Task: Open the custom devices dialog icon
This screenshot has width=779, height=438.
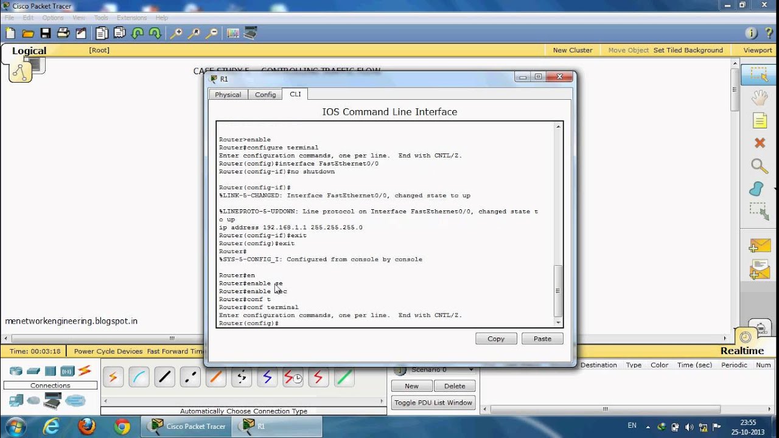Action: [x=250, y=33]
